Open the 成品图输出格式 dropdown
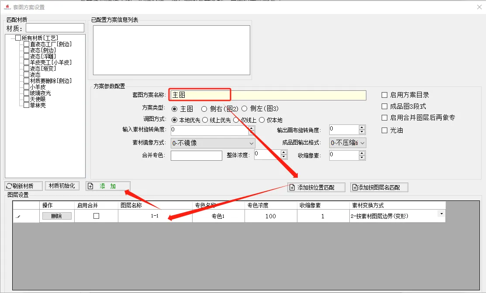The image size is (486, 293). point(348,143)
